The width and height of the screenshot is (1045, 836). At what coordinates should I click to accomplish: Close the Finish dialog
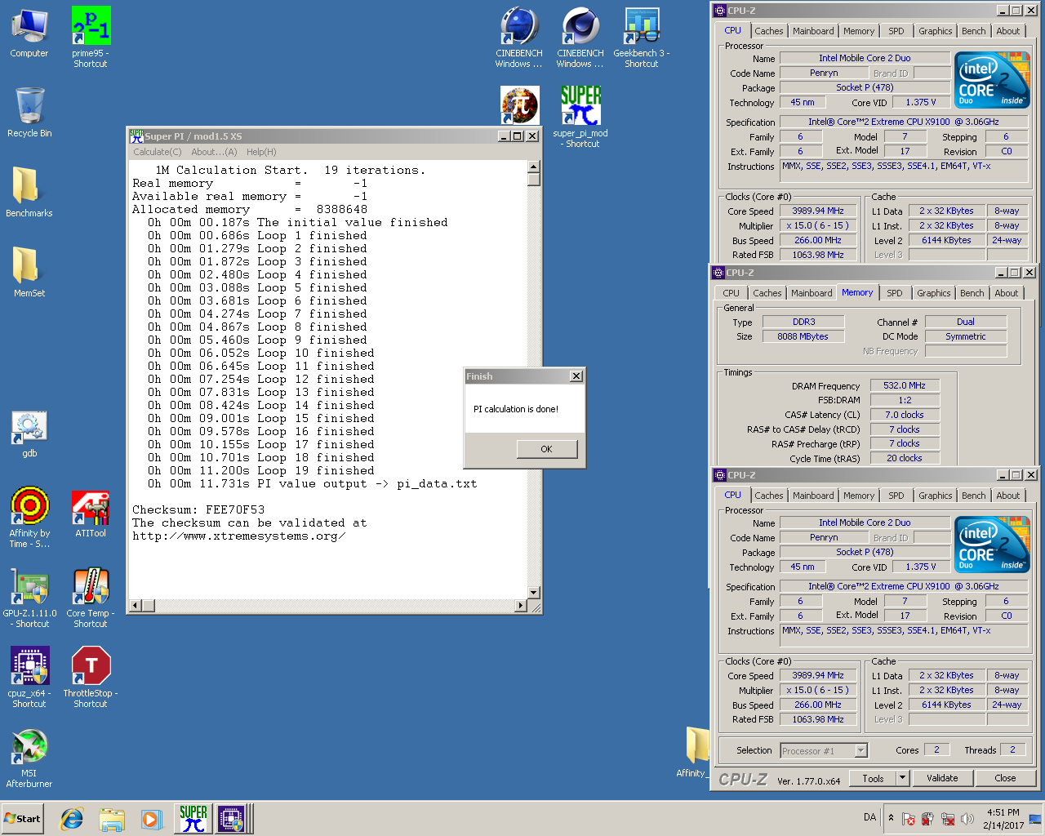coord(576,376)
